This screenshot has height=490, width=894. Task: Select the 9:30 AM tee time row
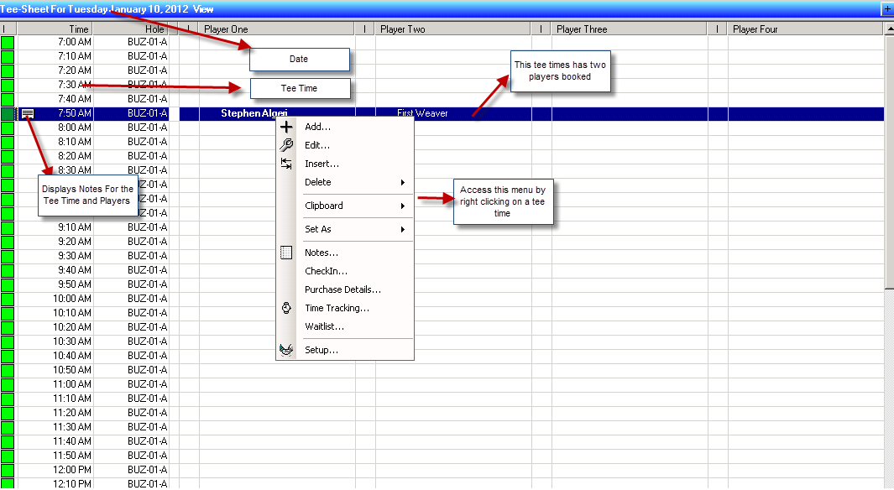pos(75,256)
